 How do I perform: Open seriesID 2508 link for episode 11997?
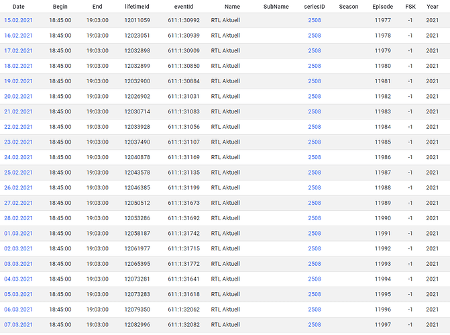[x=315, y=325]
